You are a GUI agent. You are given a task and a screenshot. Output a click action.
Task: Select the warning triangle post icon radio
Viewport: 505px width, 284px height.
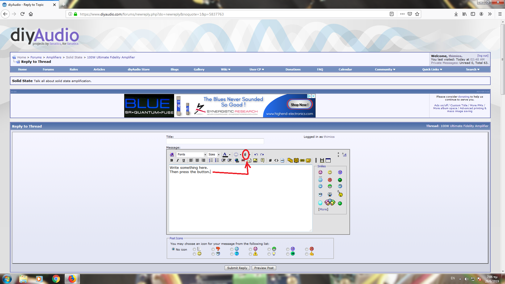(250, 254)
